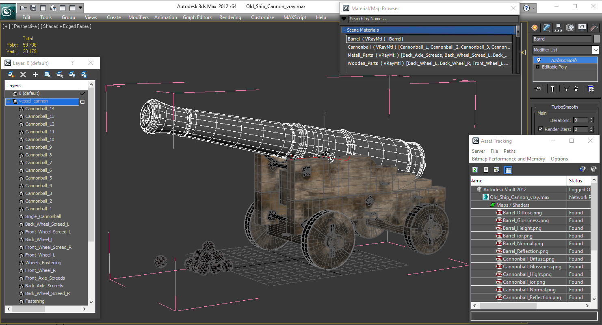Switch Asset Tracking to Tree View icon
The width and height of the screenshot is (602, 325).
pyautogui.click(x=496, y=170)
